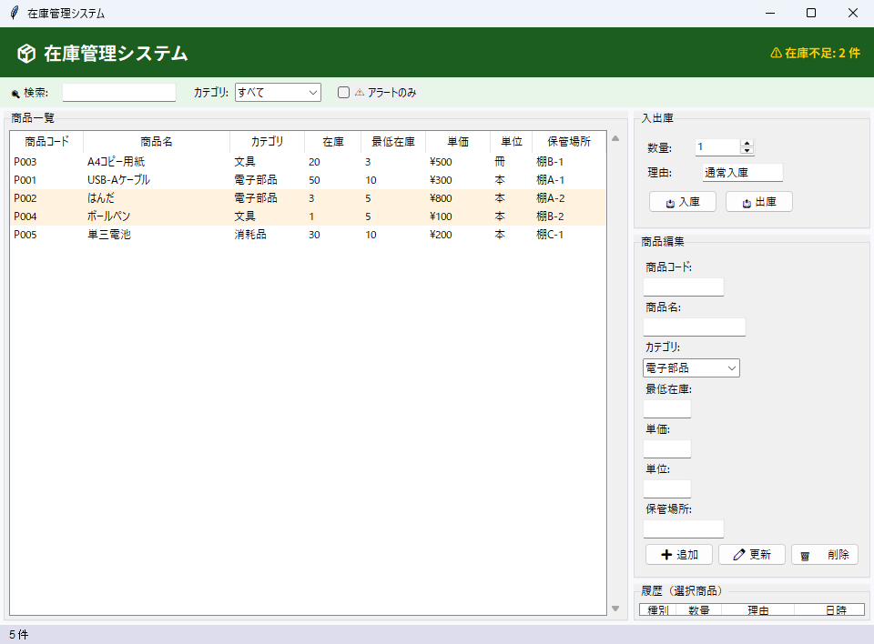Click the 5 件 status bar count
The height and width of the screenshot is (644, 874).
point(18,635)
